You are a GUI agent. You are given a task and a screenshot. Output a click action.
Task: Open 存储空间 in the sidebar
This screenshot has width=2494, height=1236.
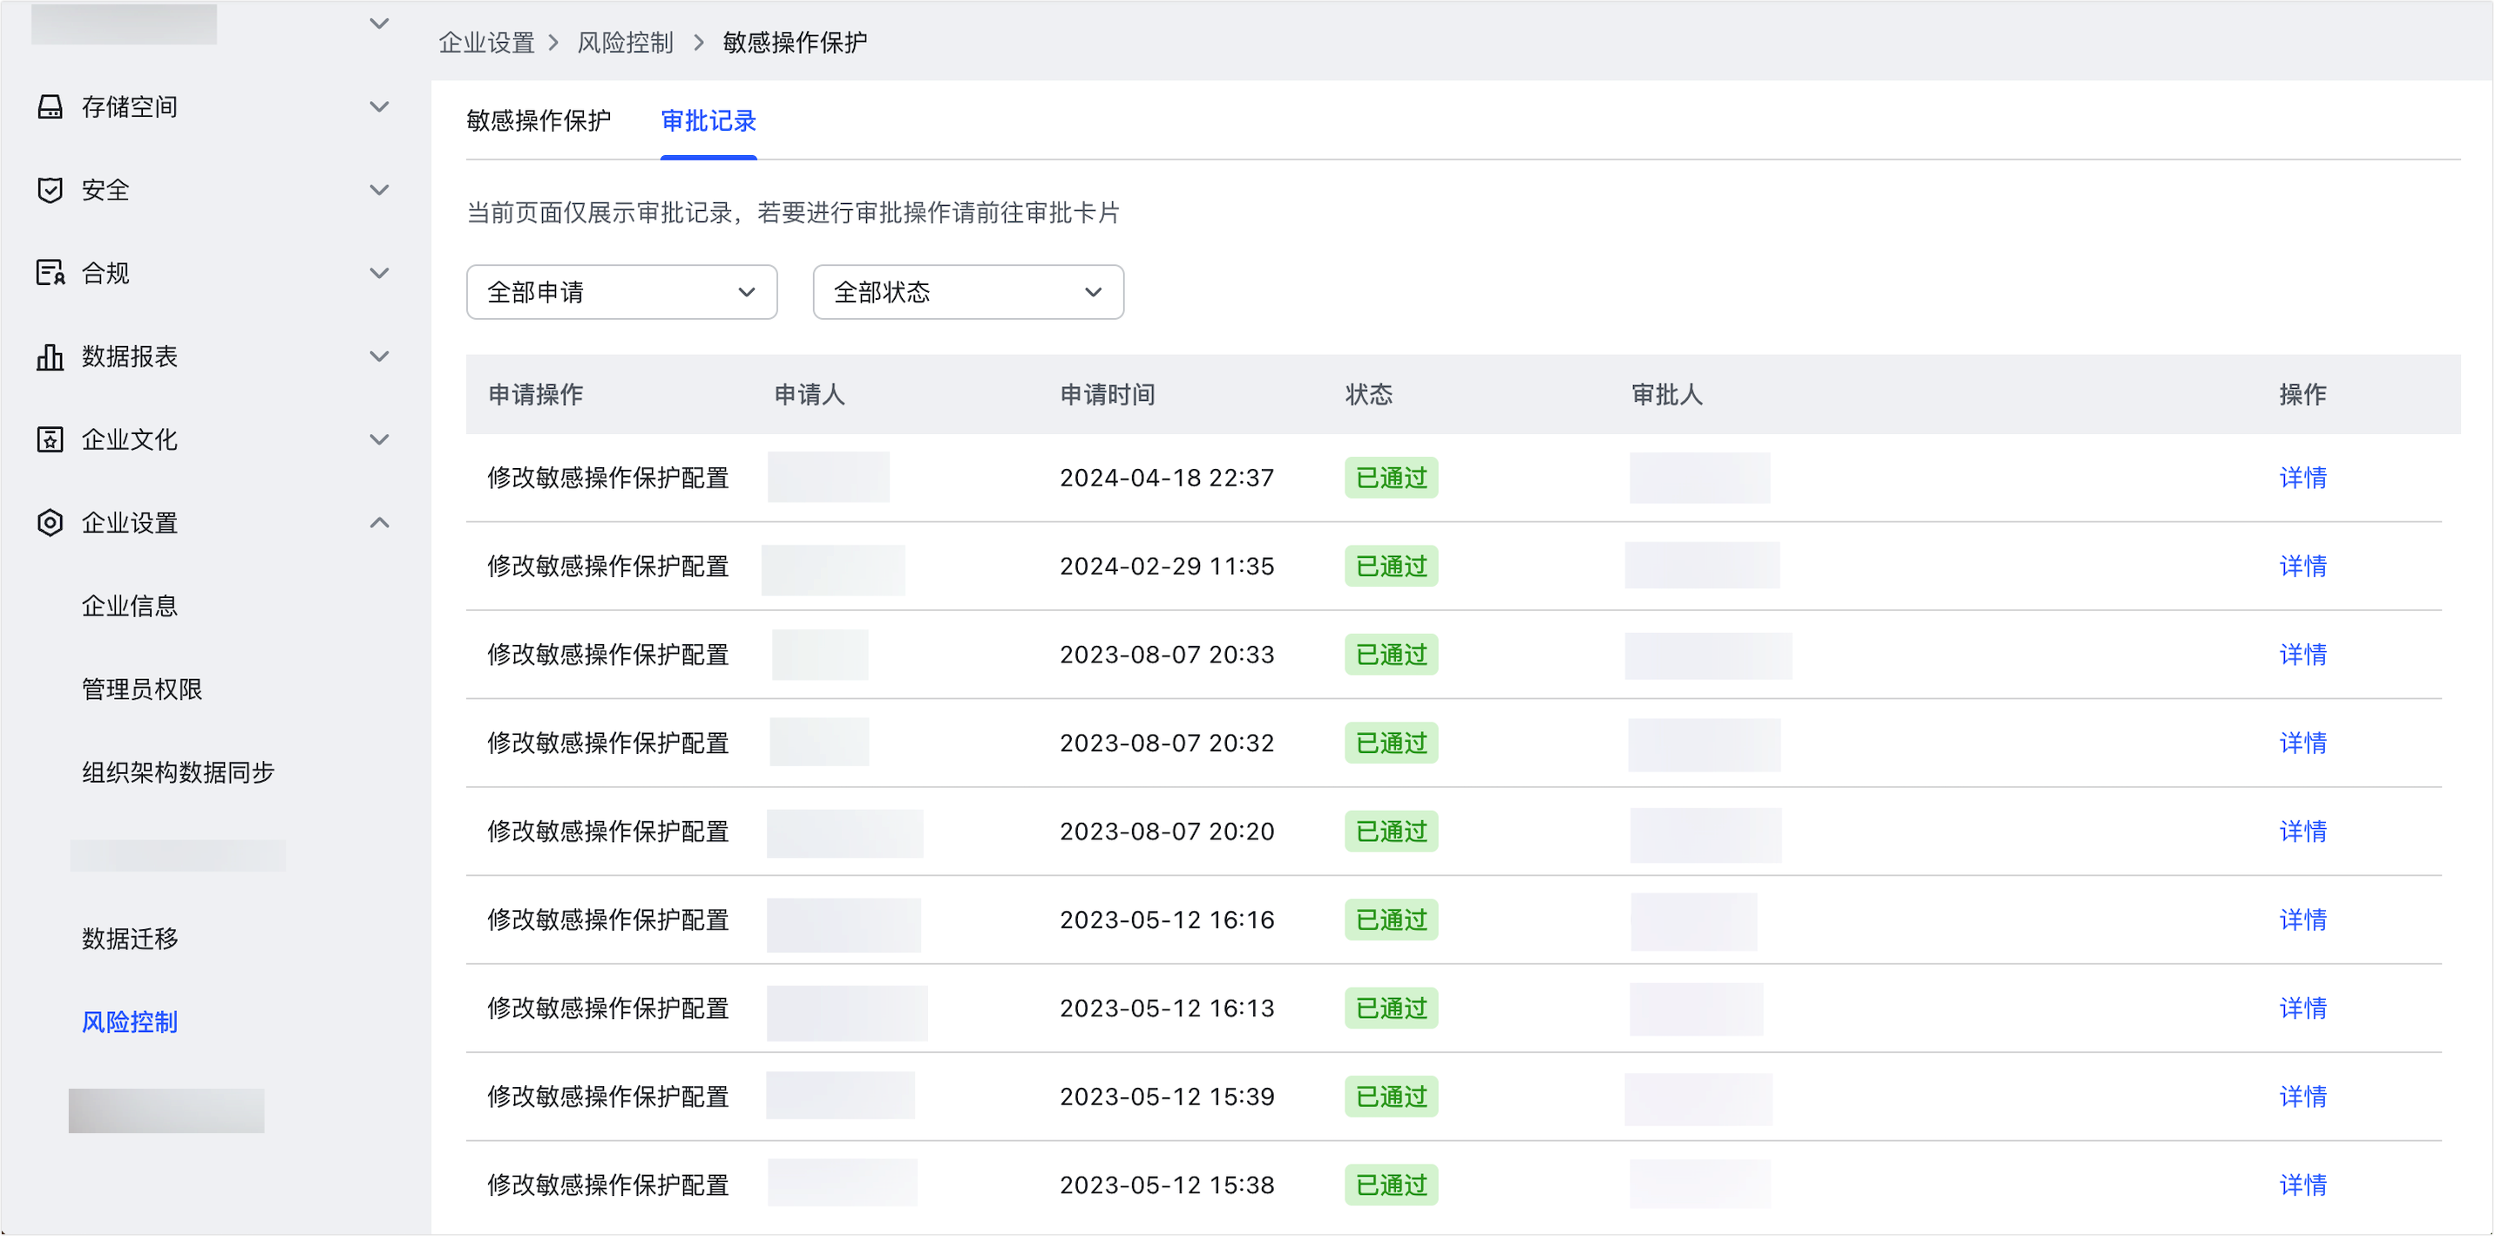coord(130,106)
